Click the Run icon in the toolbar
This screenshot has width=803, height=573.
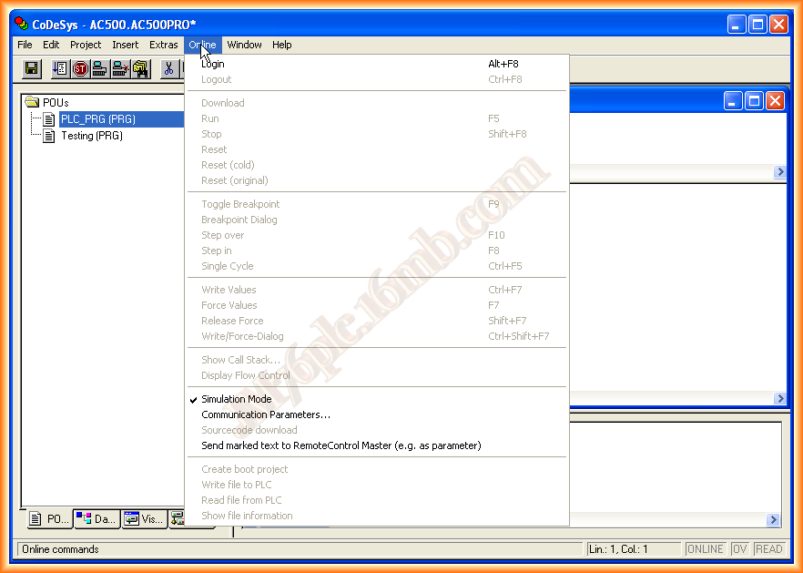point(60,68)
